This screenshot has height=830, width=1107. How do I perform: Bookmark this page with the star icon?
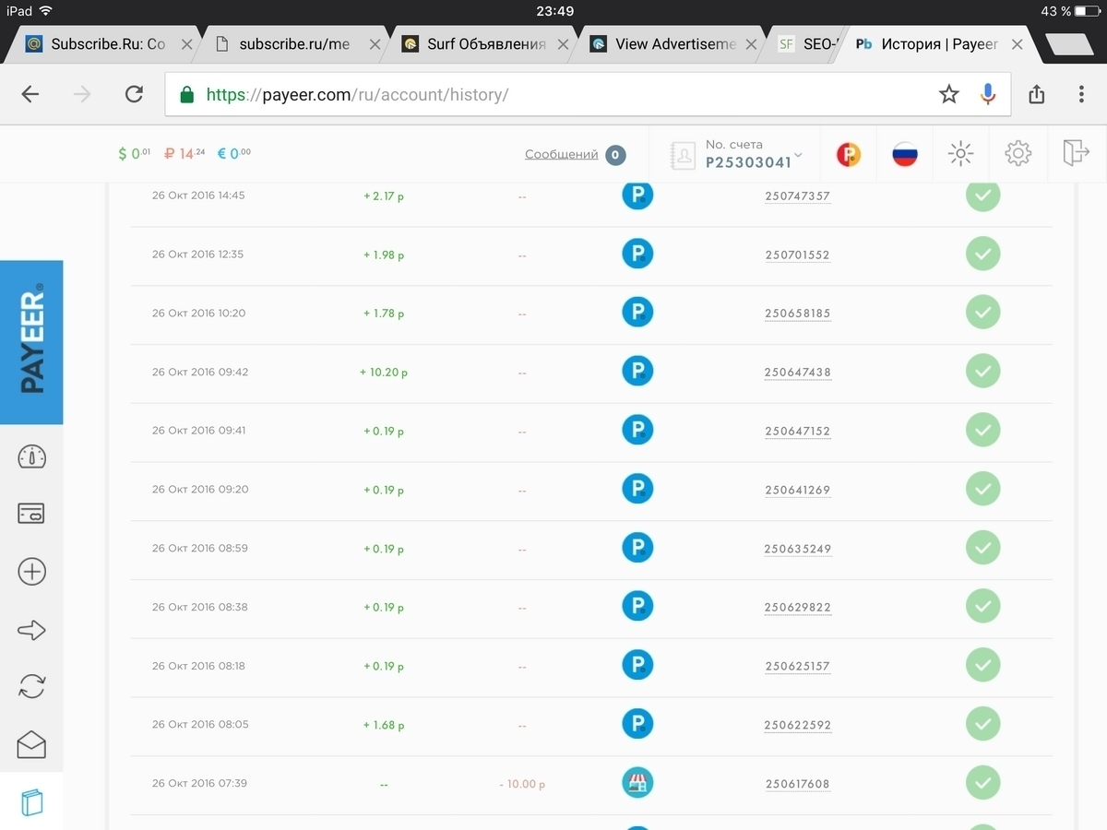click(x=949, y=94)
